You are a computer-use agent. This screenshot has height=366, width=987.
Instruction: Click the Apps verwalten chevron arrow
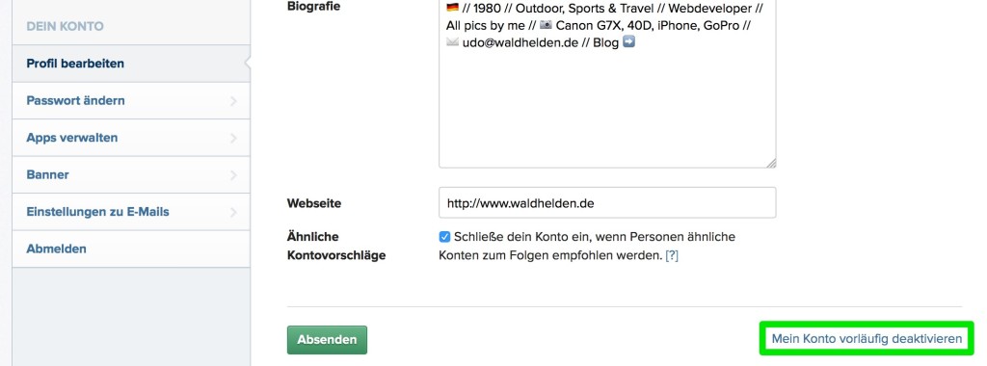pyautogui.click(x=233, y=138)
